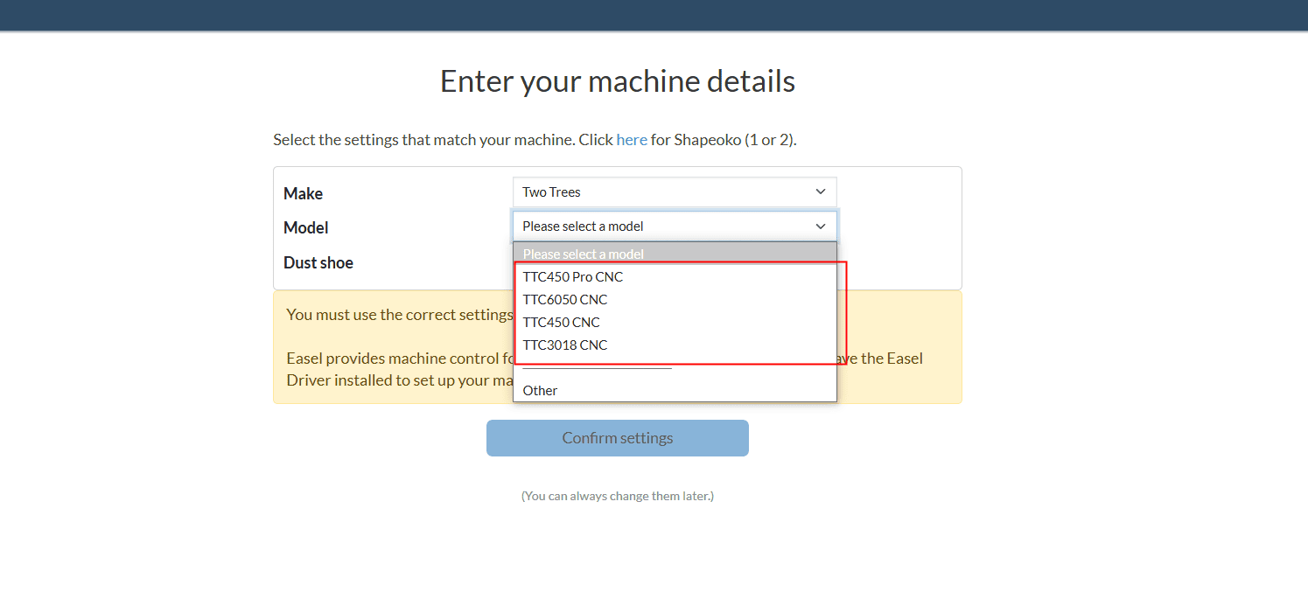
Task: Choose TTC450 CNC from the dropdown options
Action: click(561, 322)
